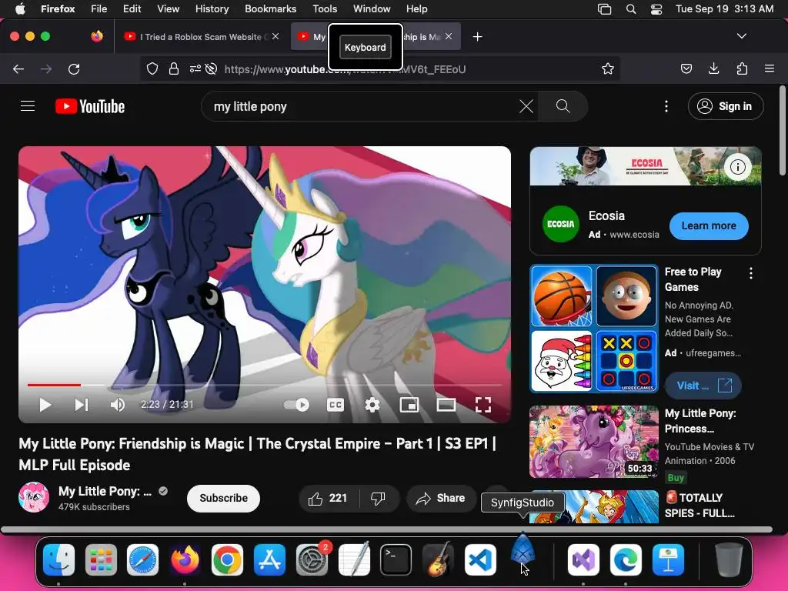Open a new tab
788x591 pixels.
tap(477, 37)
